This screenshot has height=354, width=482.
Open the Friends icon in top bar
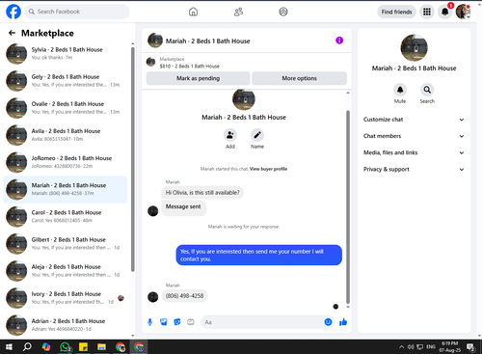238,12
